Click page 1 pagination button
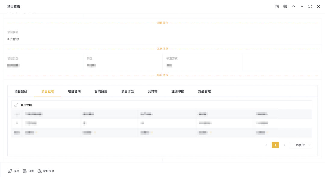Viewport: 325px width, 177px height. click(275, 145)
